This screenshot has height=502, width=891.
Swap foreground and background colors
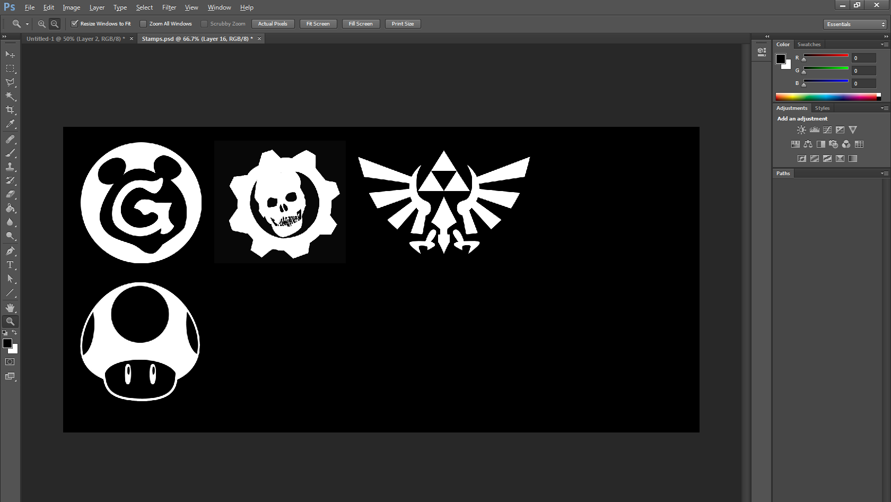coord(15,333)
